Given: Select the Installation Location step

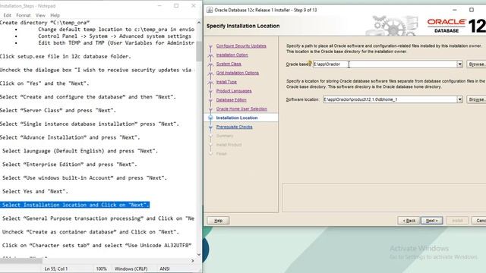Looking at the screenshot, I should click(237, 118).
